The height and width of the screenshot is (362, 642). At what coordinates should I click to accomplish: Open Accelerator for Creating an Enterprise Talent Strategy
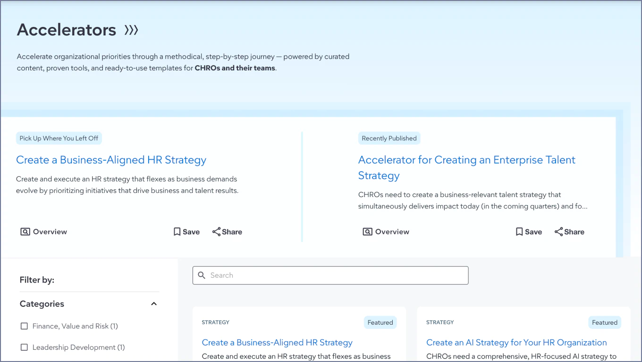click(x=466, y=167)
